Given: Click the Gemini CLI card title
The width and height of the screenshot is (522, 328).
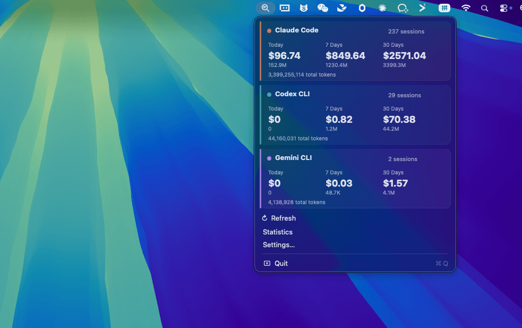Looking at the screenshot, I should pyautogui.click(x=293, y=158).
